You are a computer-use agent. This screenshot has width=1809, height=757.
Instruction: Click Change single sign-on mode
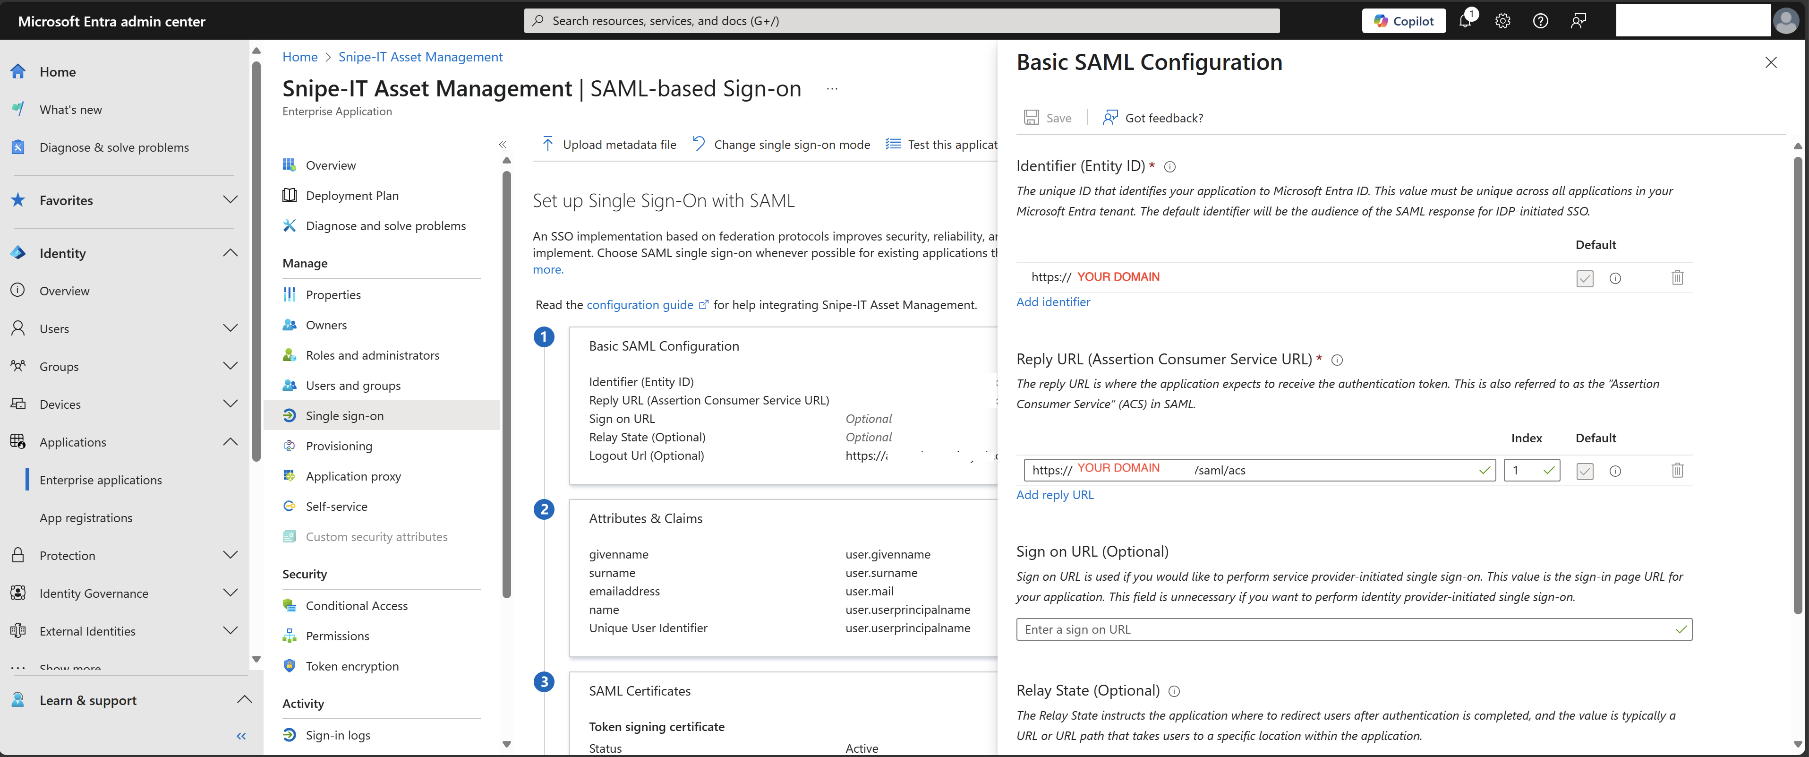[x=781, y=144]
